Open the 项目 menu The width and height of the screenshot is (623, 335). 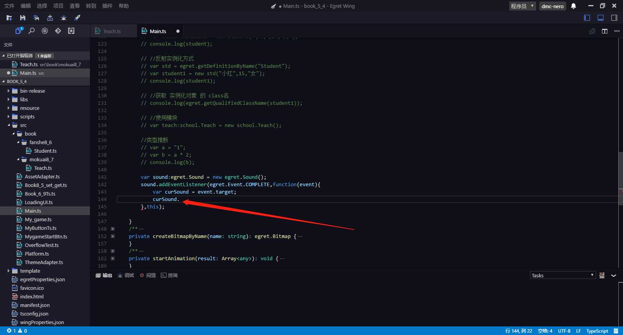(x=58, y=6)
